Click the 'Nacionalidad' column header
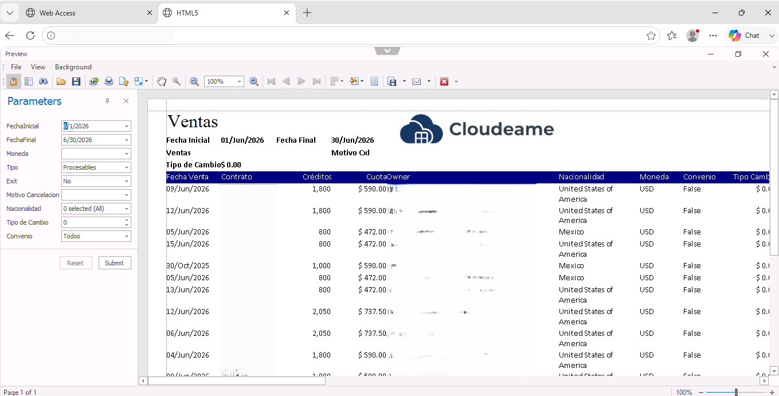Screen dimensions: 779x396 581,177
